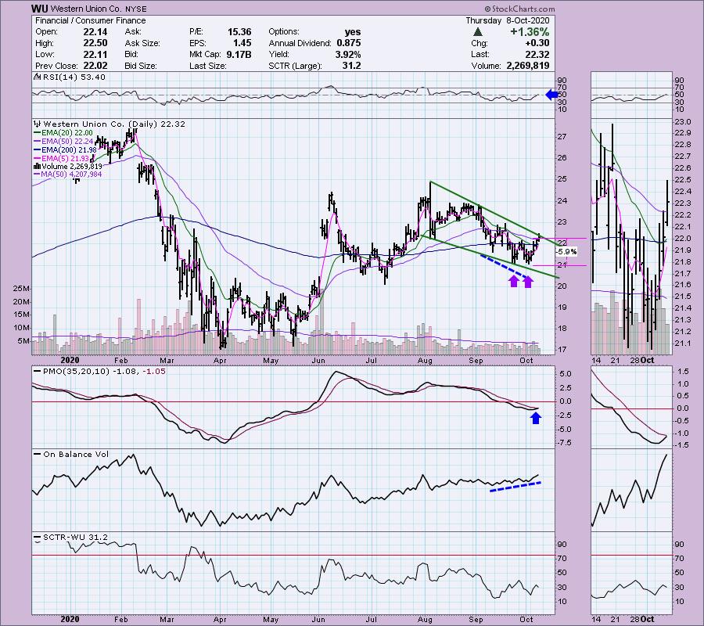704x626 pixels.
Task: Click the SCTR-WU 31.2 panel label
Action: point(75,537)
